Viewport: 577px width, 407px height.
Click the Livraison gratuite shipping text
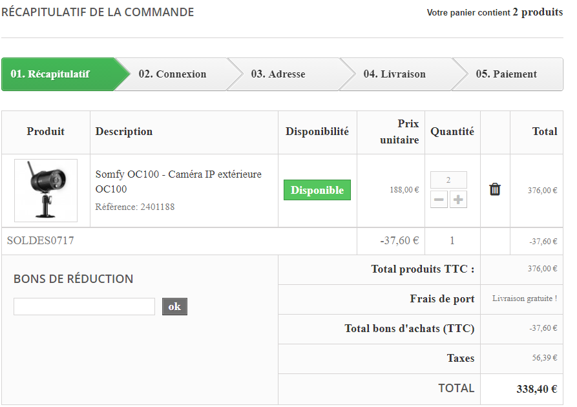click(x=525, y=299)
